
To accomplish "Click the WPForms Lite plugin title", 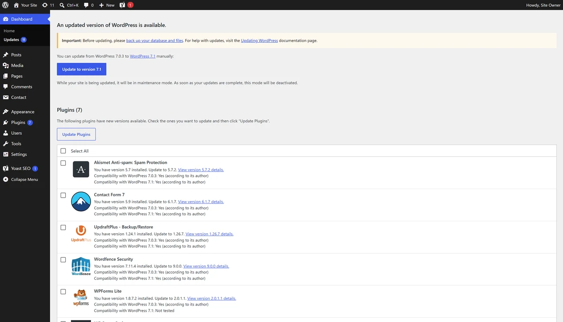I will click(107, 291).
